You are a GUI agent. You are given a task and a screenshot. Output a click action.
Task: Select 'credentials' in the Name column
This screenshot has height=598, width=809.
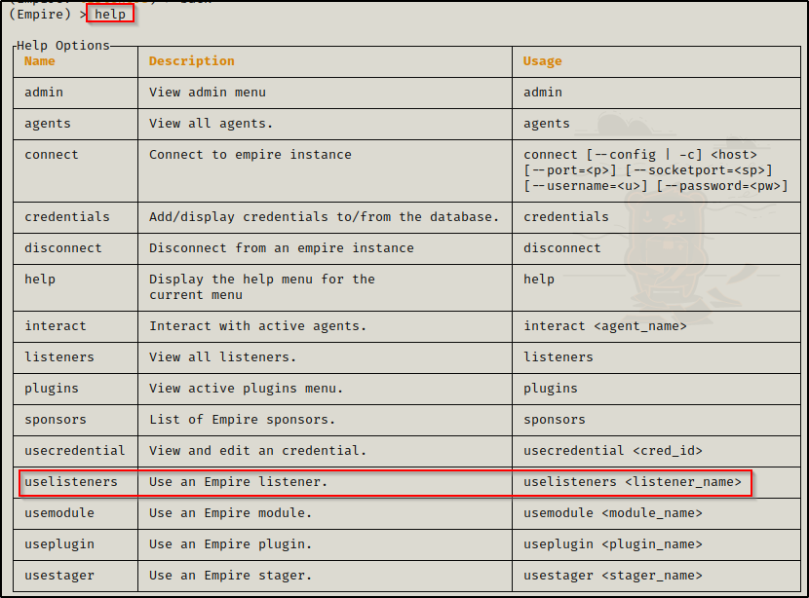[x=67, y=217]
